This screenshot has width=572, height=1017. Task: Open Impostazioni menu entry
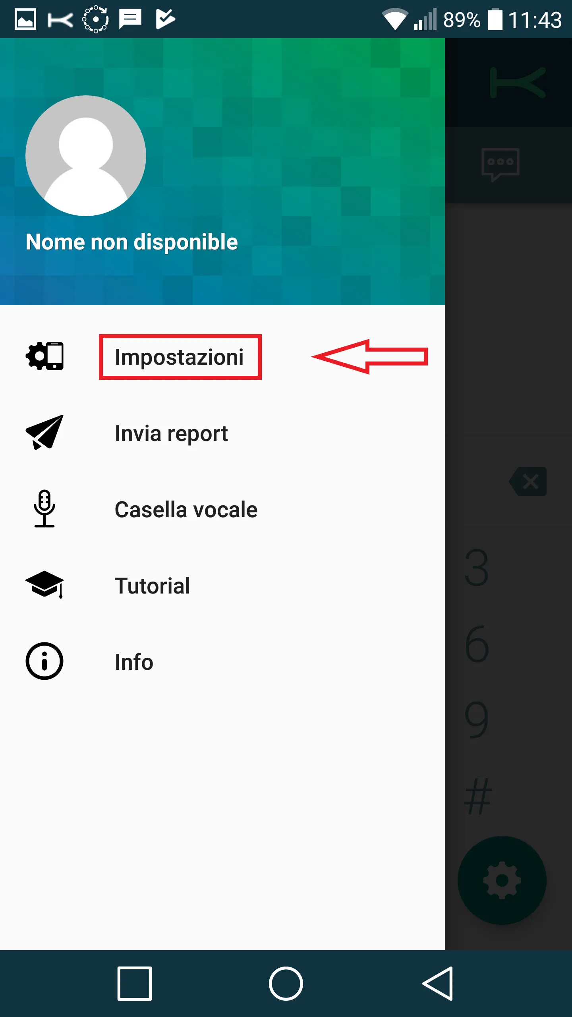click(222, 357)
